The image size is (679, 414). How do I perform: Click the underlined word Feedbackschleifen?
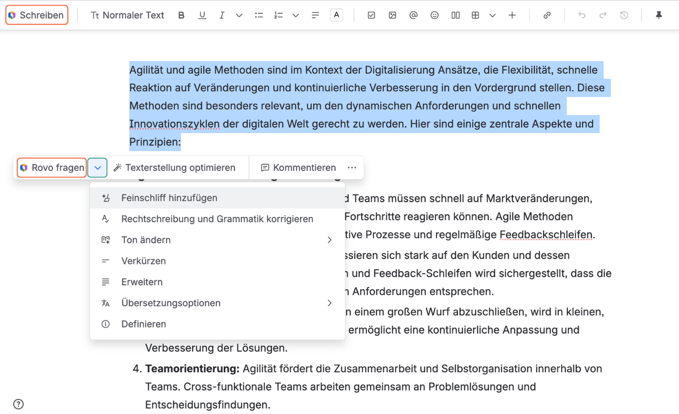point(546,235)
